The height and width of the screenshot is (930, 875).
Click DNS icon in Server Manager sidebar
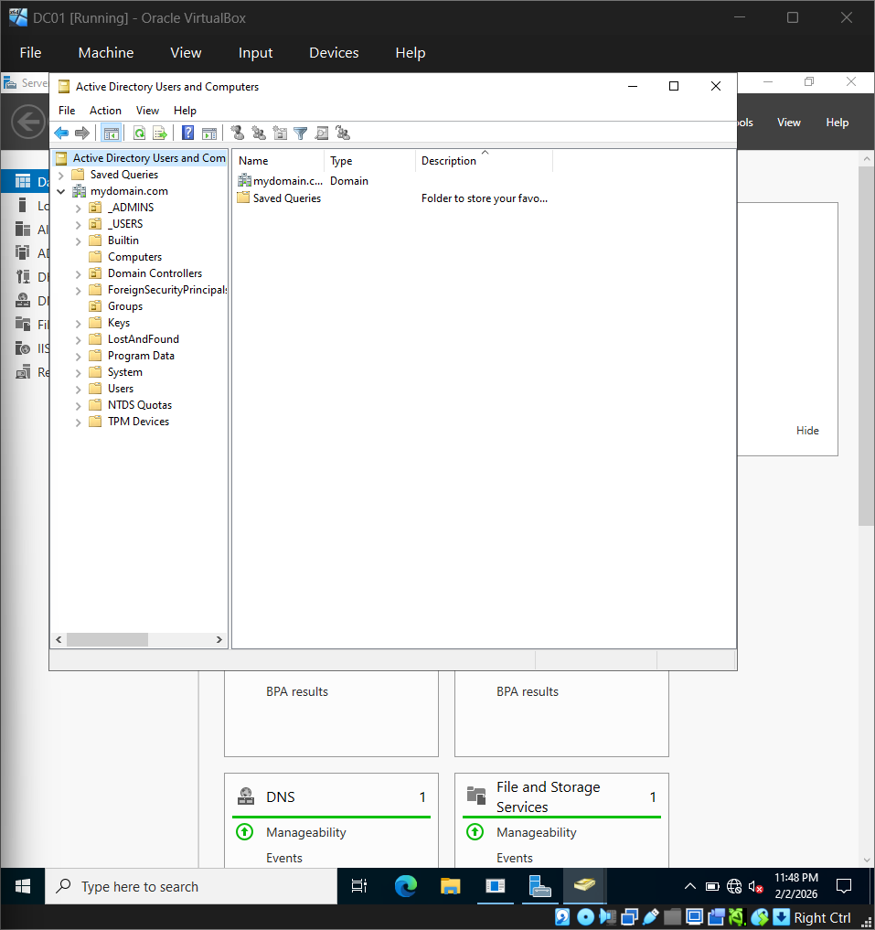pyautogui.click(x=23, y=301)
